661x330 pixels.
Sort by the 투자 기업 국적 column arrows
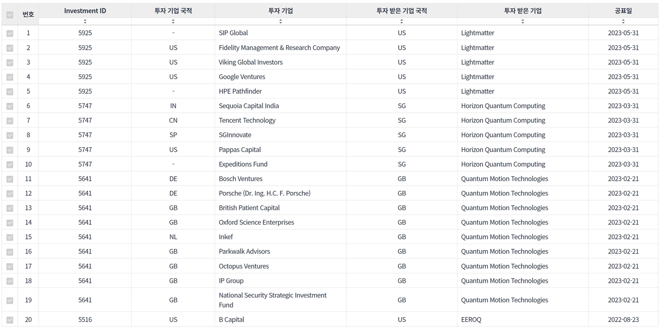click(173, 21)
